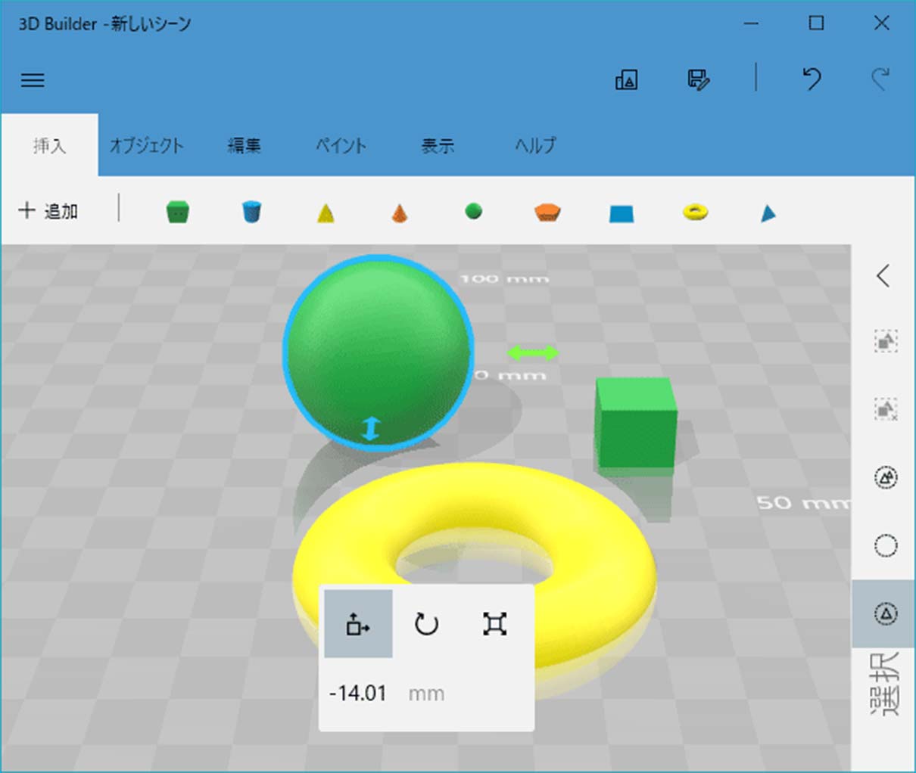Open the ペイント tab

(x=341, y=145)
